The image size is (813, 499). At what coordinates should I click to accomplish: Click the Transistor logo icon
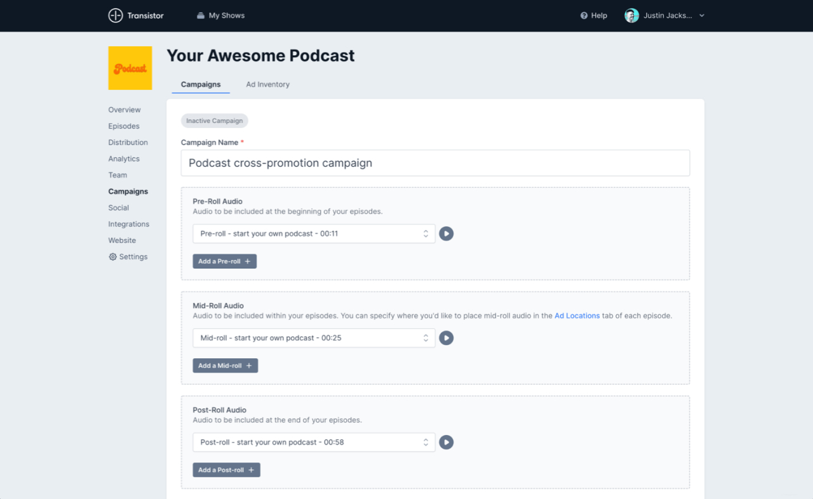pyautogui.click(x=115, y=15)
